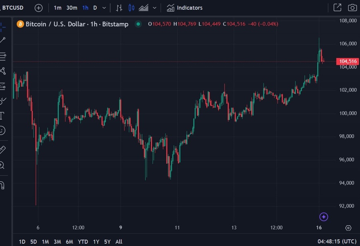Image resolution: width=360 pixels, height=246 pixels.
Task: Open the forecasting and measurement tools
Action: [x=3, y=86]
